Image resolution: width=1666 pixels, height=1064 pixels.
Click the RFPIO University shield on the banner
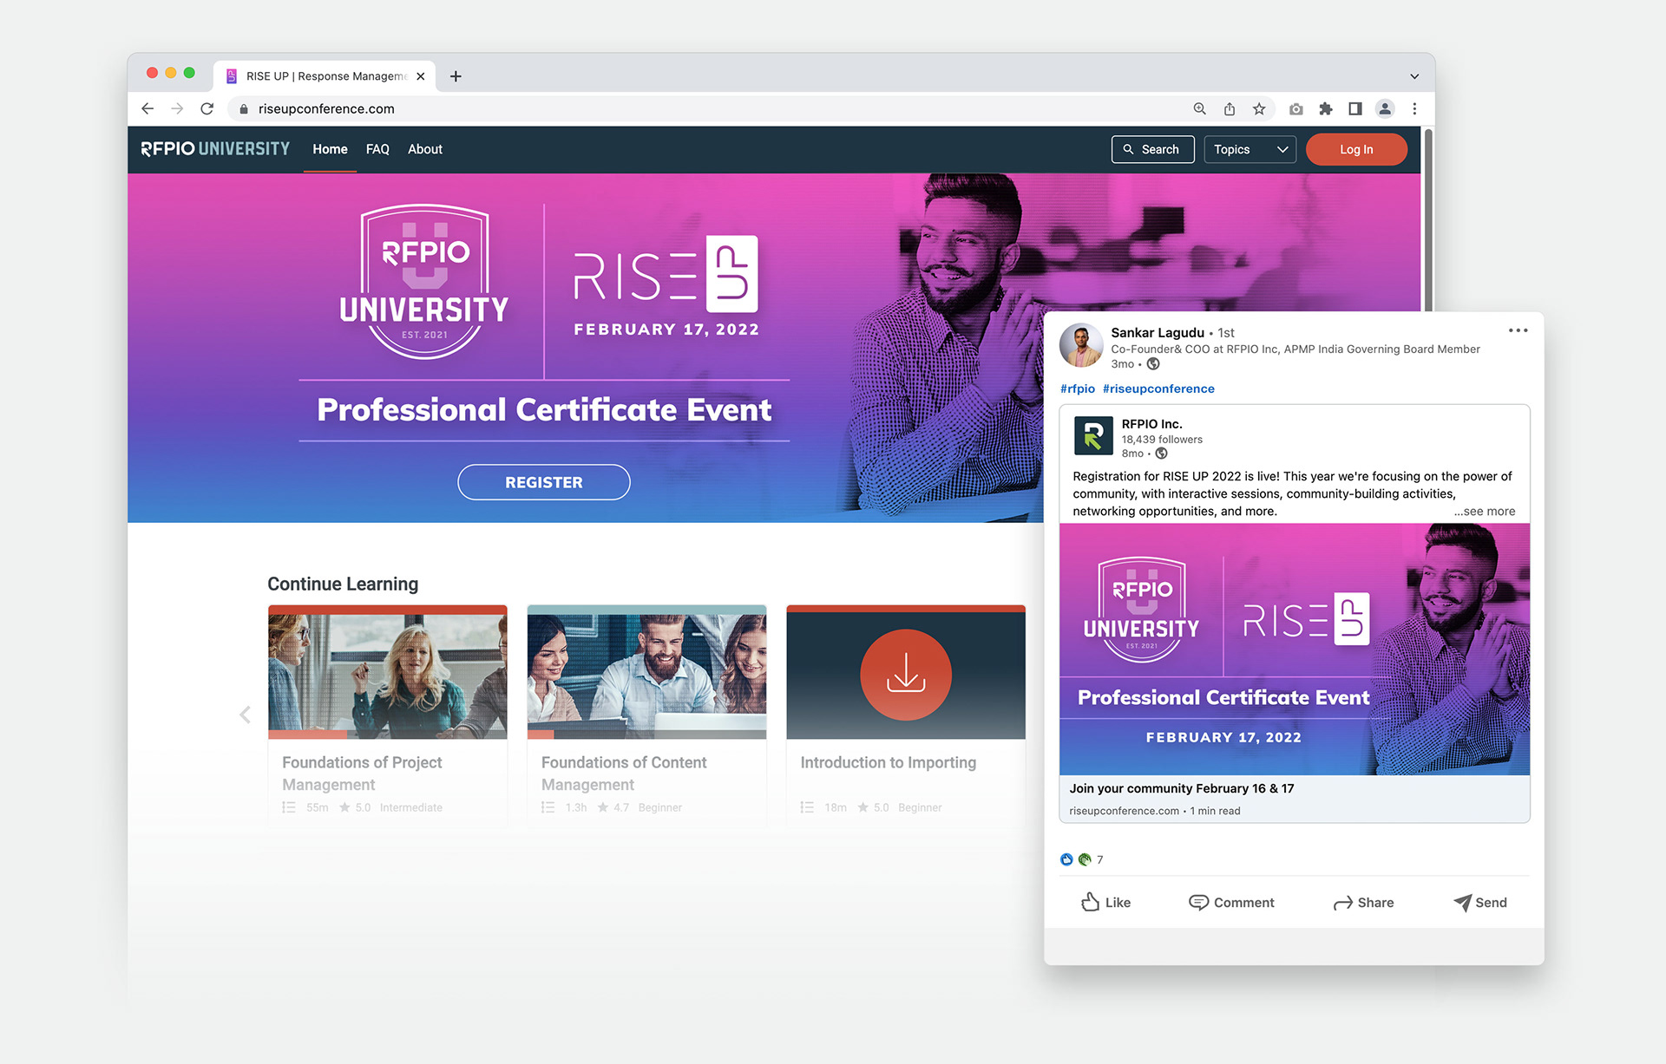423,281
